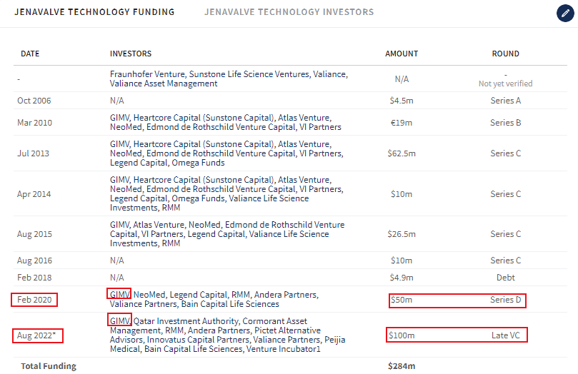Select the $100m Late VC amount
The height and width of the screenshot is (374, 578).
[402, 335]
